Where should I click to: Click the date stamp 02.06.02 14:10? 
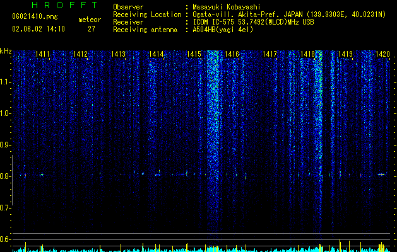tap(39, 29)
